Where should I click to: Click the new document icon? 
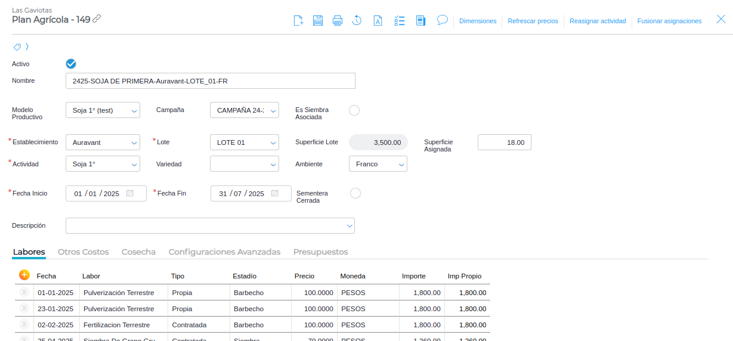tap(299, 21)
